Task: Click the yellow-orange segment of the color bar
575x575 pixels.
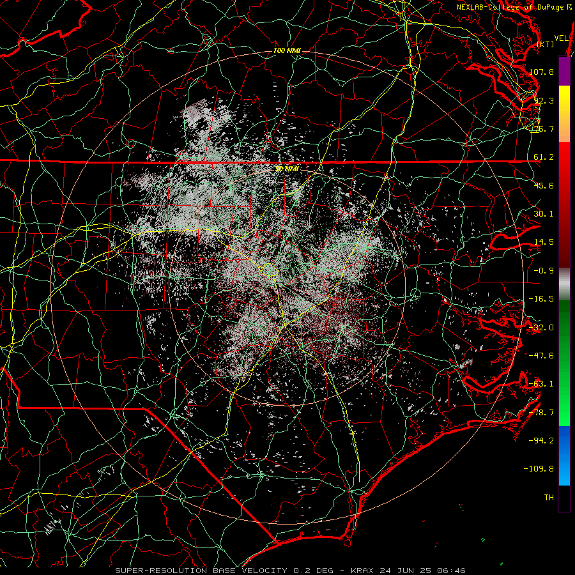Action: click(x=564, y=114)
